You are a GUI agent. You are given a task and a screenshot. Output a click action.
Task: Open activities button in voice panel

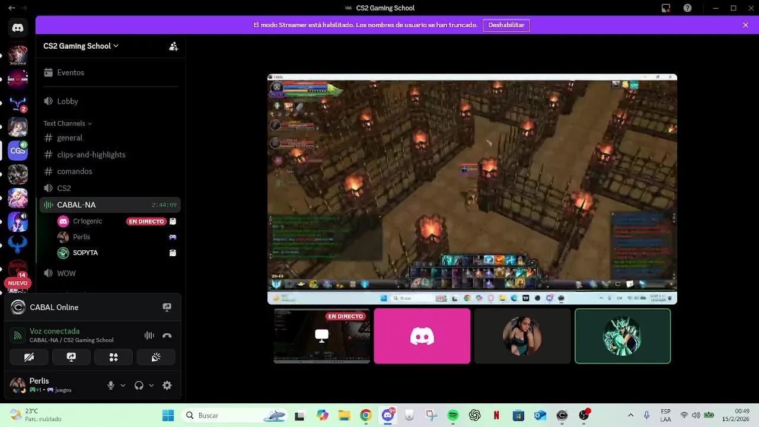pos(113,357)
